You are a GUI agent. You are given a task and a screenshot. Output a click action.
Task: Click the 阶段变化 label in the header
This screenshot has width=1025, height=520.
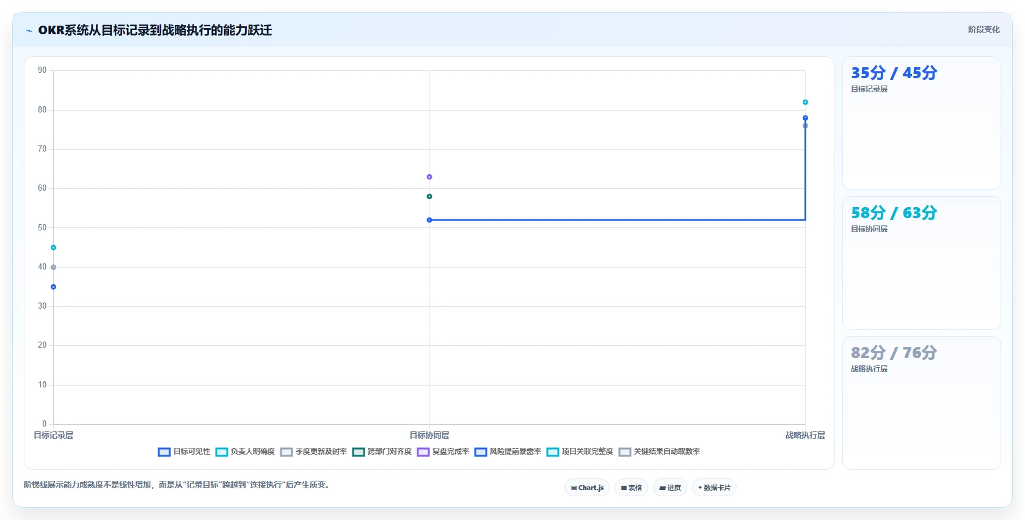tap(983, 29)
